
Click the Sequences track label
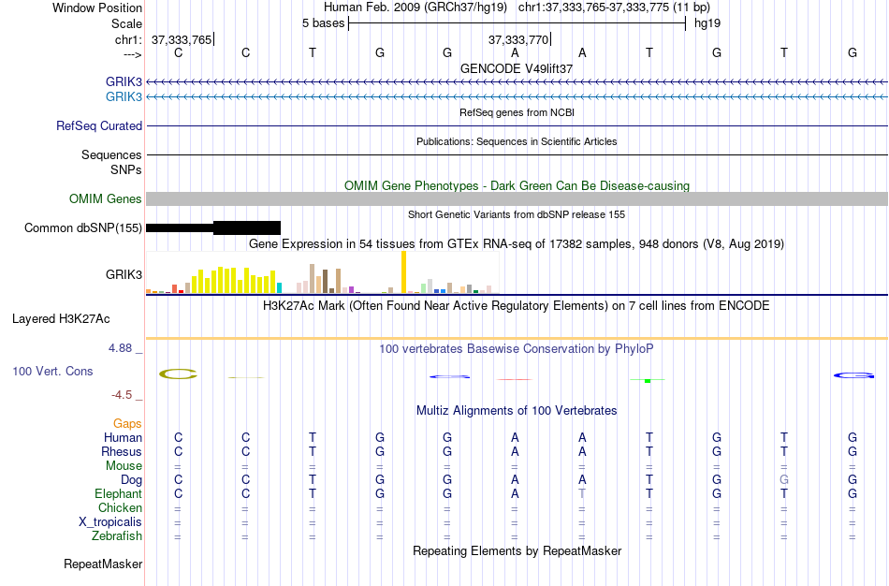[111, 154]
